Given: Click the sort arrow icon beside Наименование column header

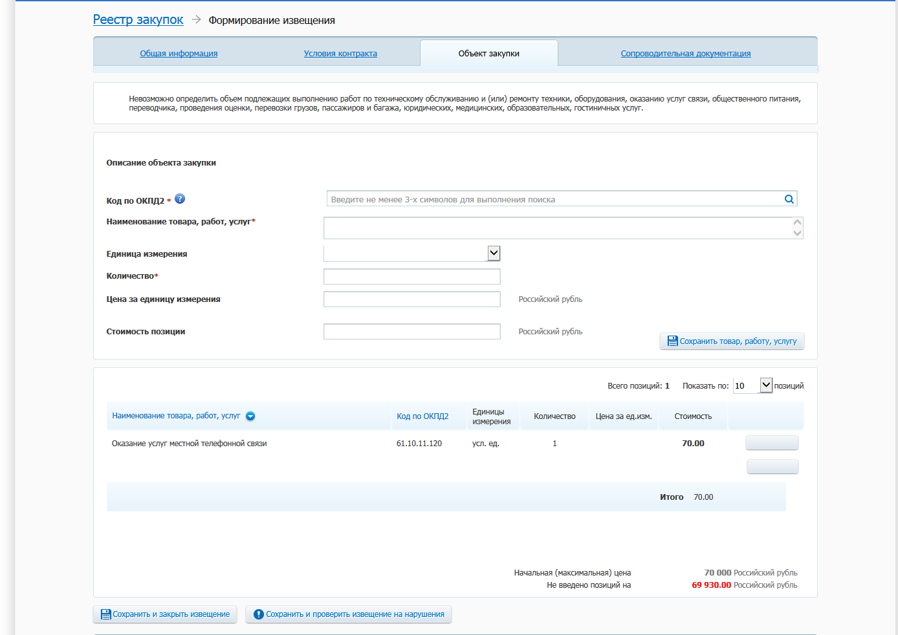Looking at the screenshot, I should (250, 416).
